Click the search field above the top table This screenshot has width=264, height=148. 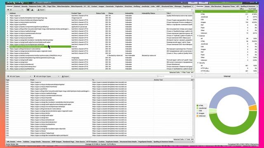tap(174, 10)
